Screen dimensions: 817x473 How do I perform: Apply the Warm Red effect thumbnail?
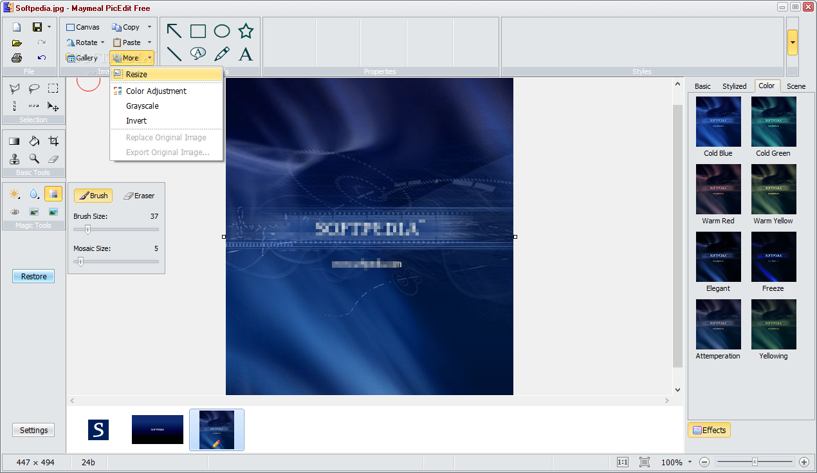[x=719, y=189]
